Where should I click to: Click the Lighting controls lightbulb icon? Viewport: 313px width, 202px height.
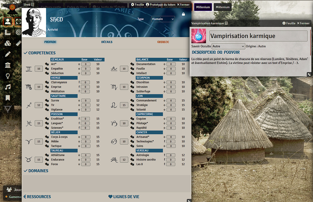tap(8, 76)
